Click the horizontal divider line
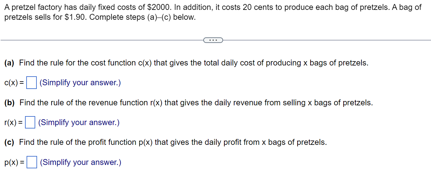431x185 pixels. click(93, 40)
